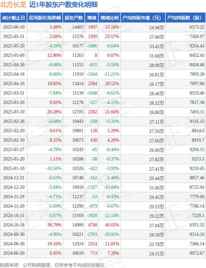Click the 区间股价涨跌幅 column header

45,18
